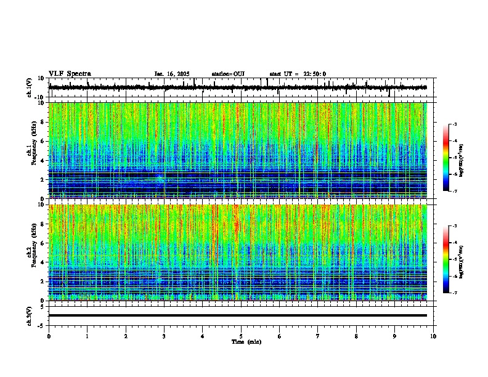Click the '2' tick label on time axis
Screen dimensions: 488x377
point(126,336)
